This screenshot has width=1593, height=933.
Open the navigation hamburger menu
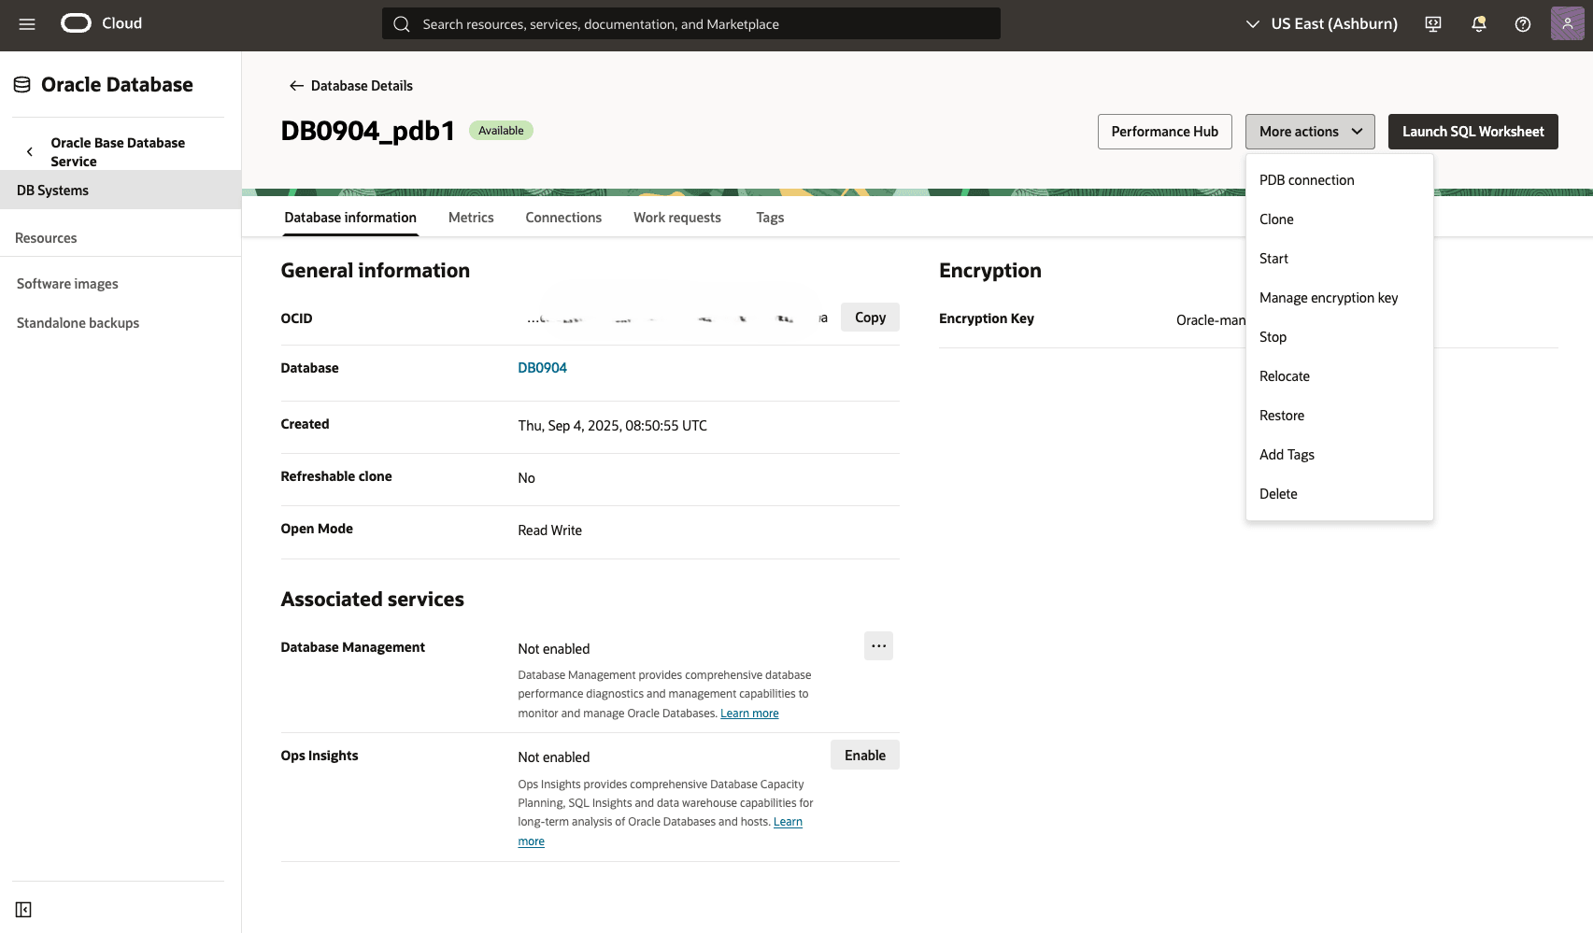[26, 23]
